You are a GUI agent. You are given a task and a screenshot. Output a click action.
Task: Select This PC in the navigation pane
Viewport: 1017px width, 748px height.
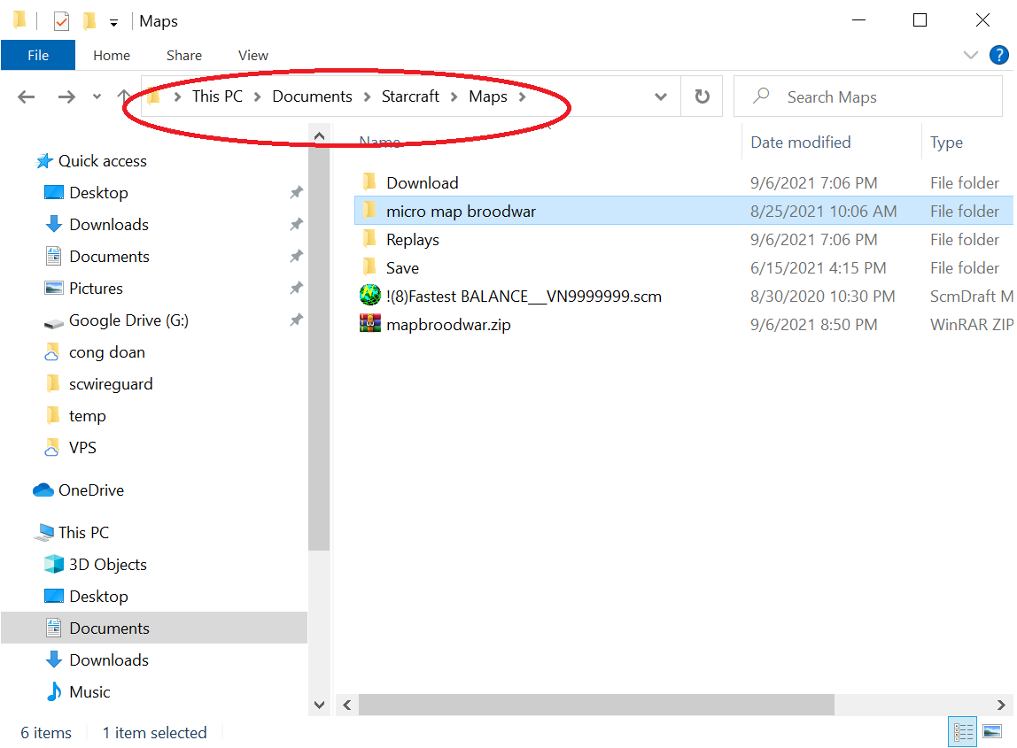(83, 532)
